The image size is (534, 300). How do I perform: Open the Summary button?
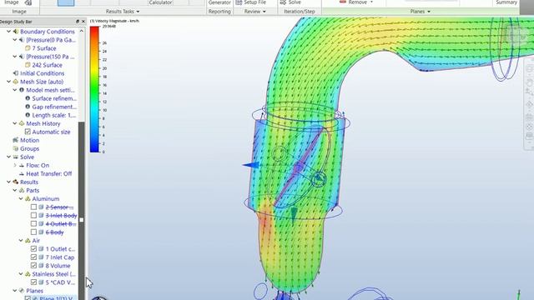point(506,2)
